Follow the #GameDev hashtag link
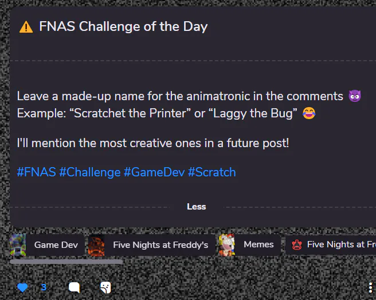 (154, 172)
